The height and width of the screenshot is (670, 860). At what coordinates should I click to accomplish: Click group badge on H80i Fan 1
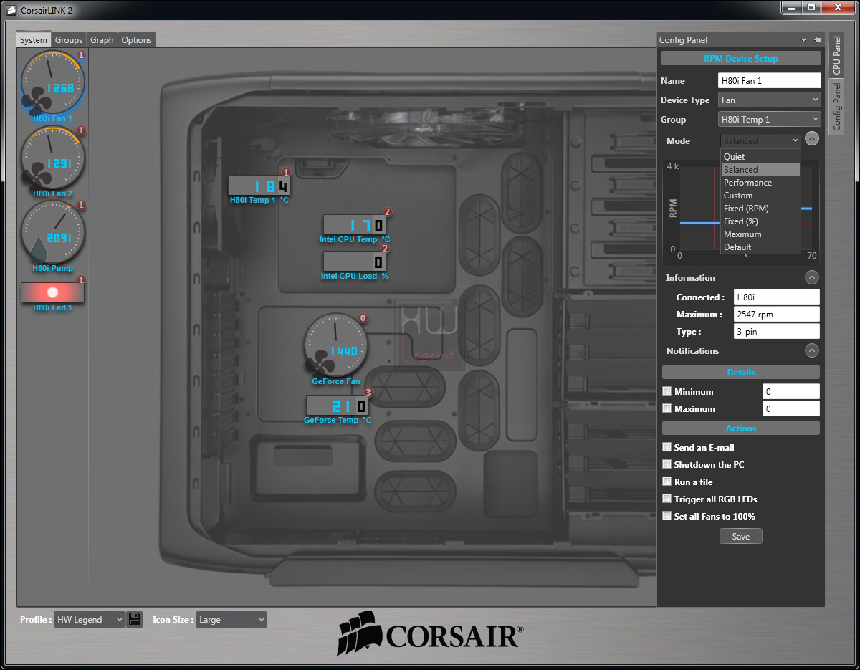click(x=81, y=55)
